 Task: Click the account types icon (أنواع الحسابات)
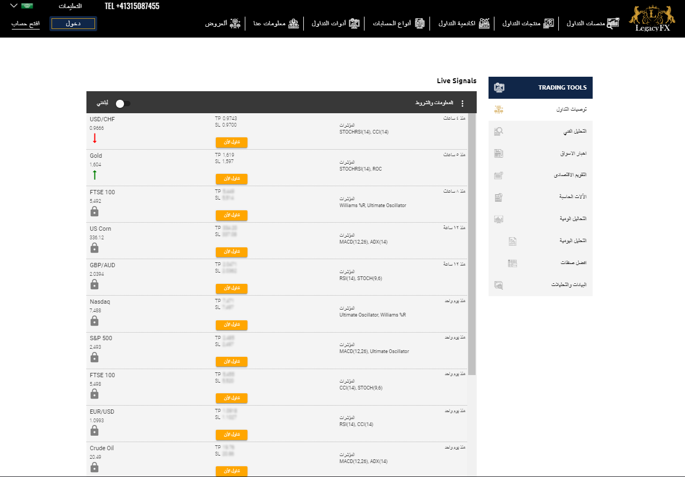click(x=420, y=24)
